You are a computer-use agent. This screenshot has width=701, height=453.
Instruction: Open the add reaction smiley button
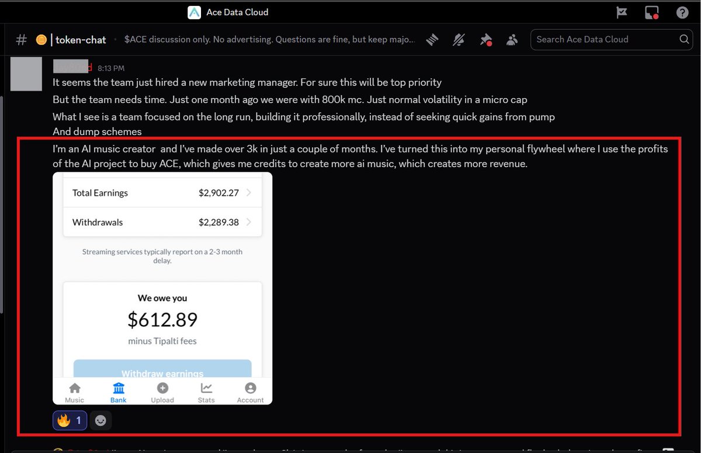[100, 420]
